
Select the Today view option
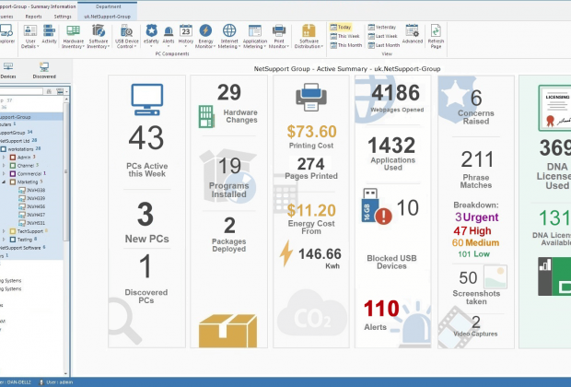coord(341,27)
